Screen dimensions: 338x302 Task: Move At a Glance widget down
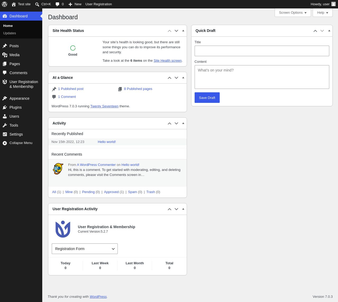pos(176,78)
